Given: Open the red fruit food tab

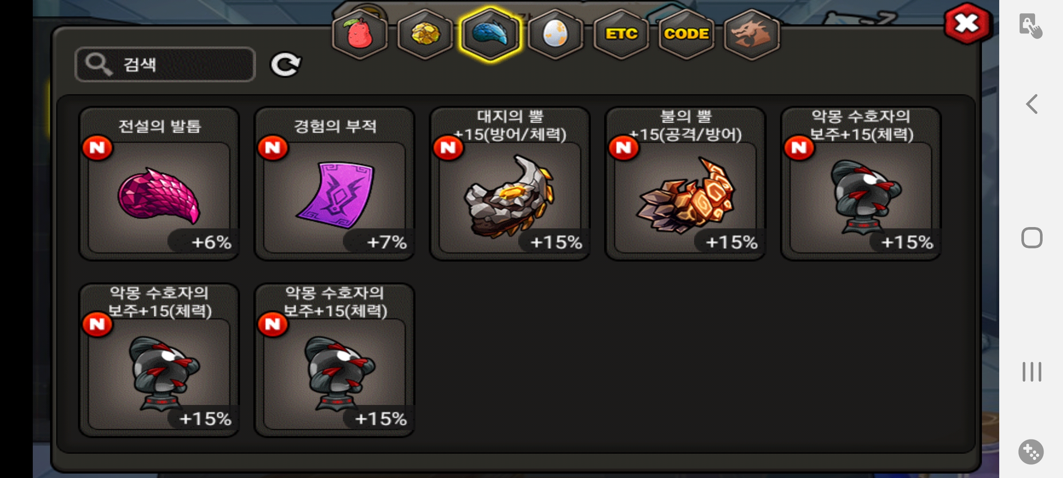Looking at the screenshot, I should click(360, 34).
